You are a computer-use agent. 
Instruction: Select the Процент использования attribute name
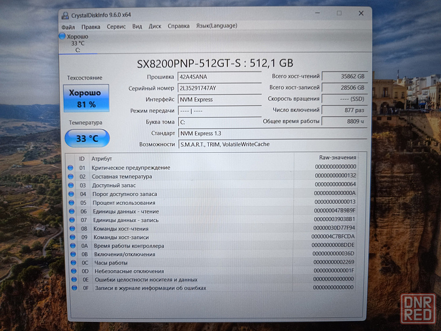[124, 203]
